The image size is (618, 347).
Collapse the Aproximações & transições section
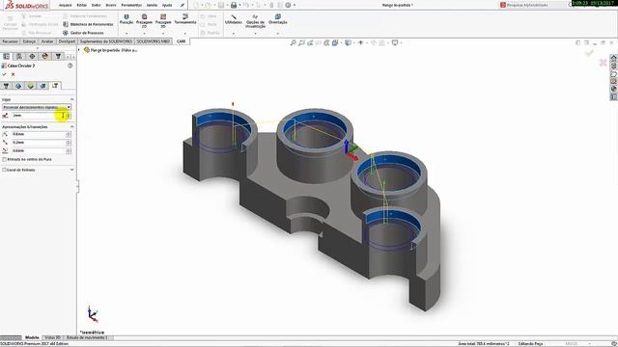(71, 127)
